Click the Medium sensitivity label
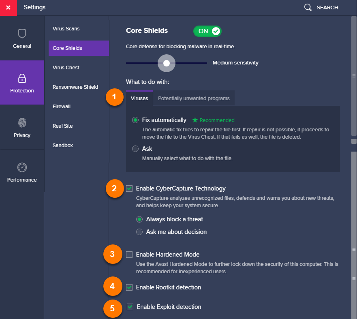 click(x=235, y=63)
